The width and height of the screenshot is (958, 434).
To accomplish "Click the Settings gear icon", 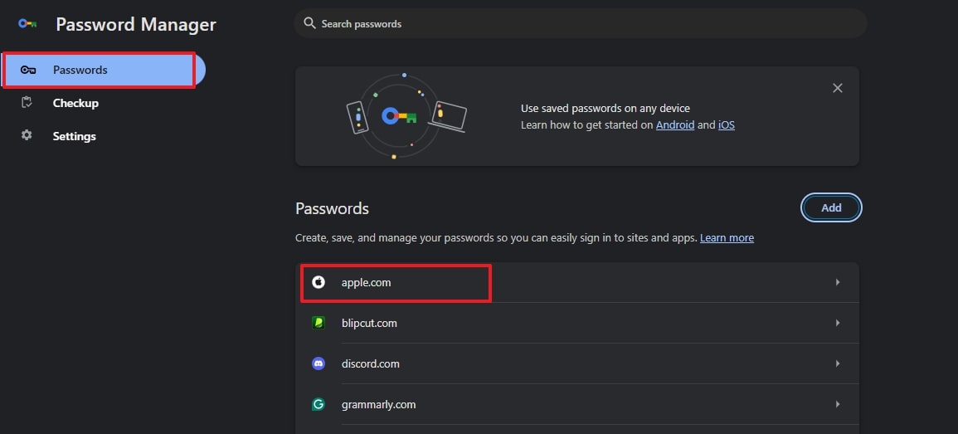I will point(27,135).
